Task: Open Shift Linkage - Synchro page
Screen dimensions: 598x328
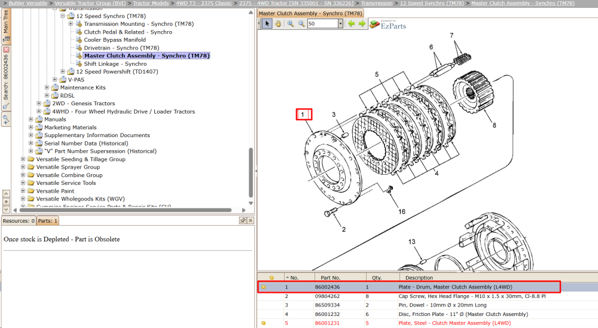Action: tap(115, 64)
